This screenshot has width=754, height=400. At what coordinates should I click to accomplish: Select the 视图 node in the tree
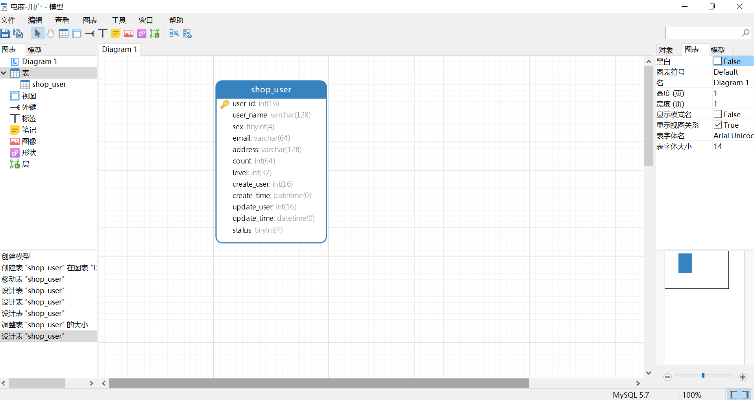click(x=29, y=96)
